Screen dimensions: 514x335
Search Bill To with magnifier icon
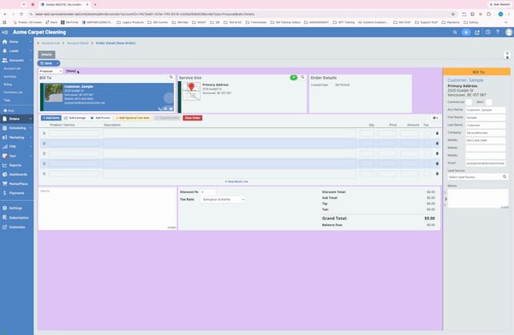pyautogui.click(x=170, y=77)
